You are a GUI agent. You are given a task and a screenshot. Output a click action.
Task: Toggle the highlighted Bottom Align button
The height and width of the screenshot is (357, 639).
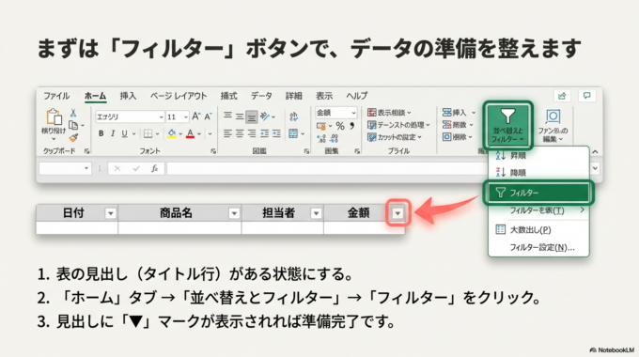point(252,116)
